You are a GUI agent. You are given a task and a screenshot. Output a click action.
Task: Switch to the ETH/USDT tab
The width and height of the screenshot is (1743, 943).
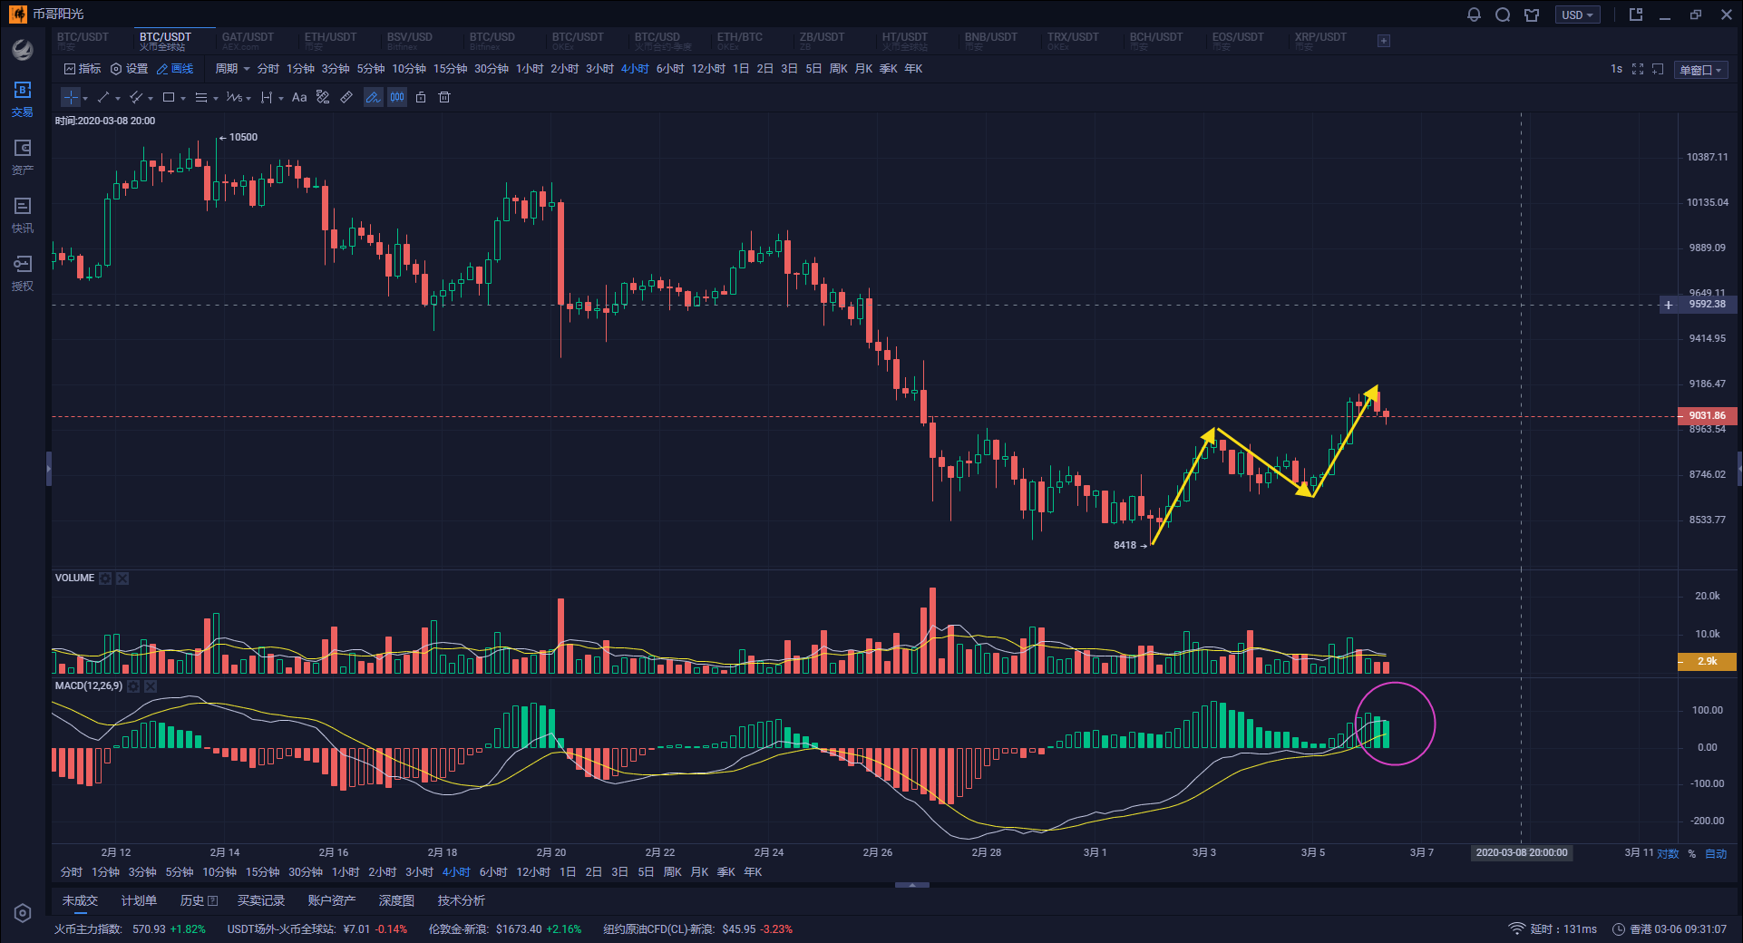[330, 41]
